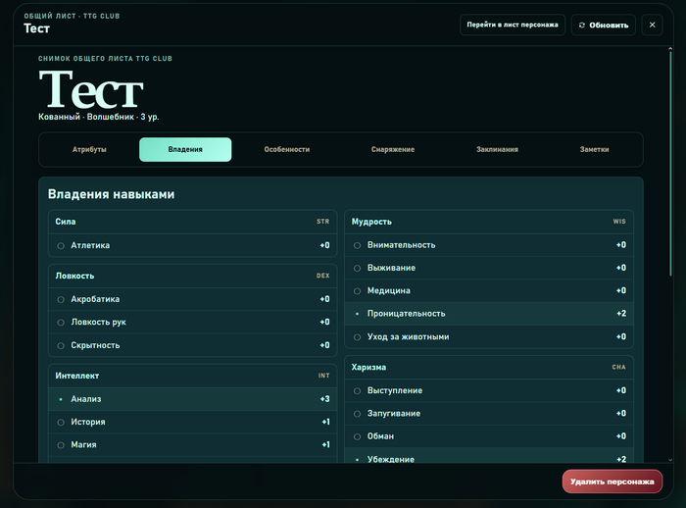Screen dimensions: 686x508
Task: Click the Кованный · Волшебник · 3 ур. subtitle
Action: (x=98, y=117)
